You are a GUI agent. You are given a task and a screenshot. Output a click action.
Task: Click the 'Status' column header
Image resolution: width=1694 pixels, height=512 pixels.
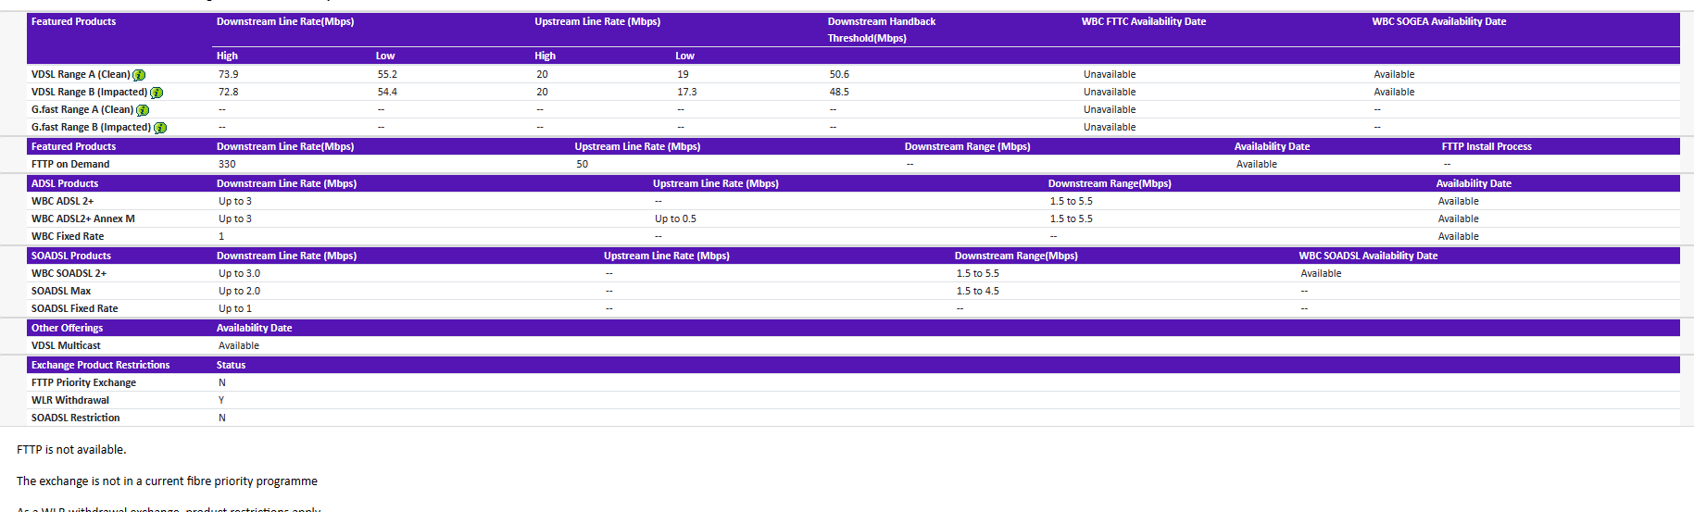coord(231,365)
